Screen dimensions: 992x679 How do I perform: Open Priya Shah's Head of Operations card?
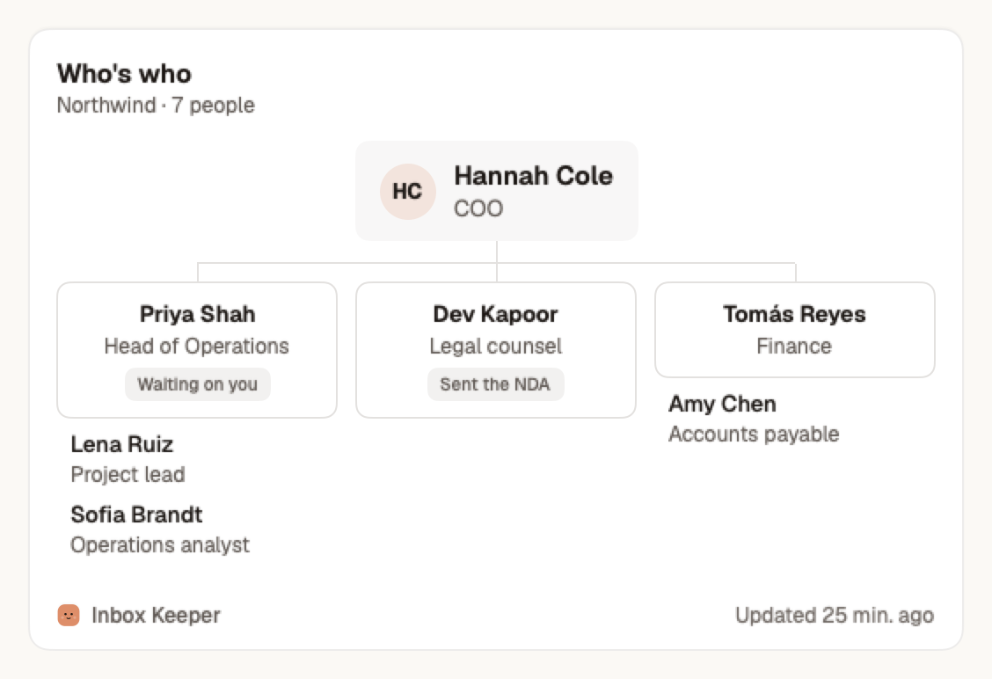(x=197, y=350)
